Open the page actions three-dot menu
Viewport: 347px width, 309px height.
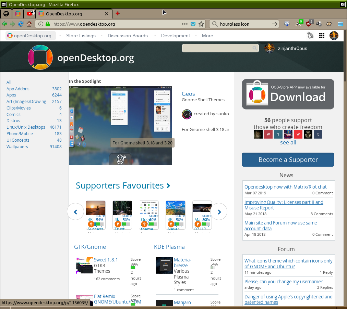click(x=185, y=24)
